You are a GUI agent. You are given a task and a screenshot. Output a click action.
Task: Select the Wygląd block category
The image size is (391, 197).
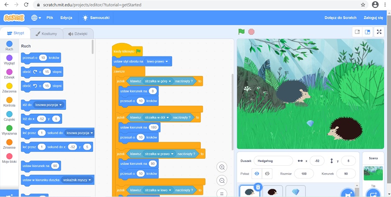9,60
